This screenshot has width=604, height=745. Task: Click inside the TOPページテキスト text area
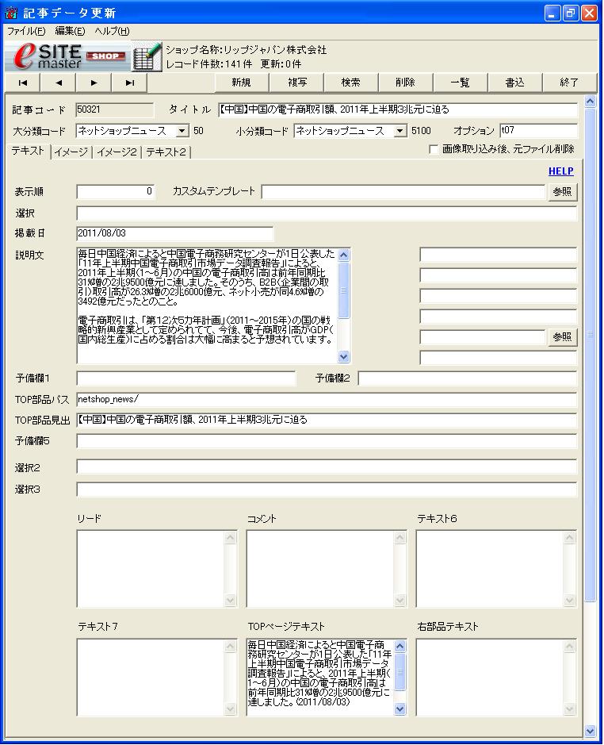(320, 678)
